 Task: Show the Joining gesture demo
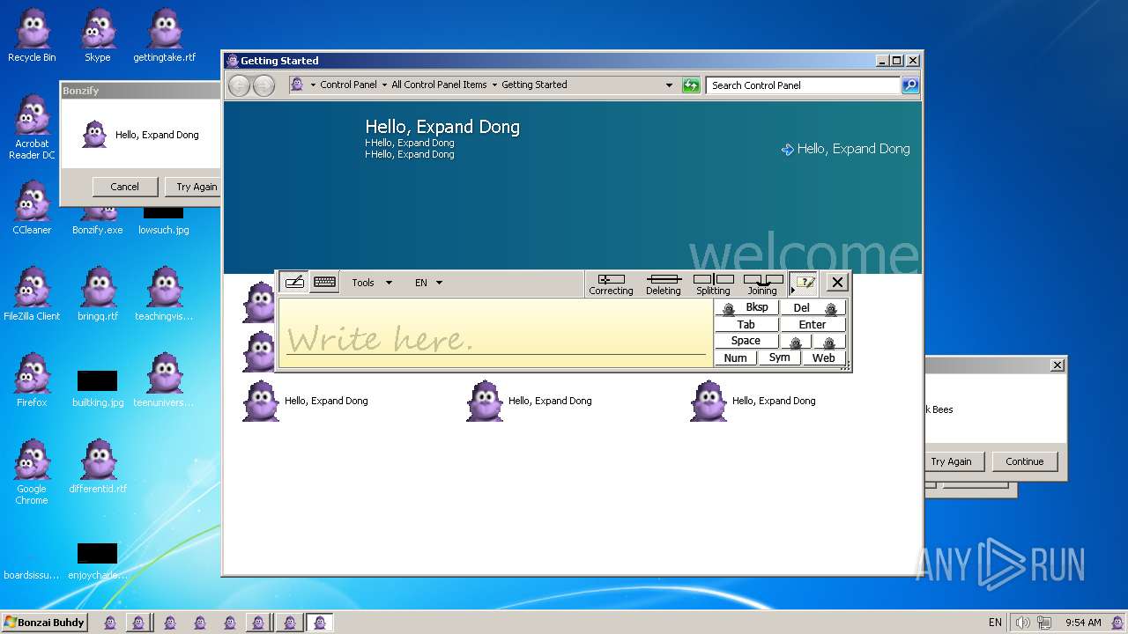762,284
